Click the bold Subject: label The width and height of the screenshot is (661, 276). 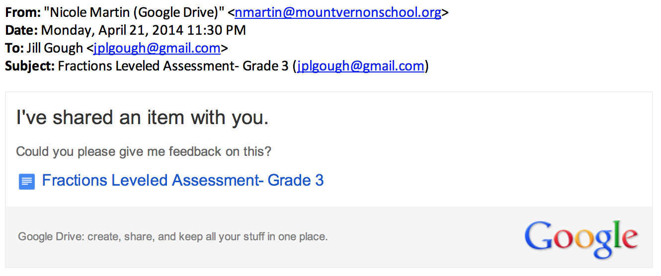(x=30, y=66)
